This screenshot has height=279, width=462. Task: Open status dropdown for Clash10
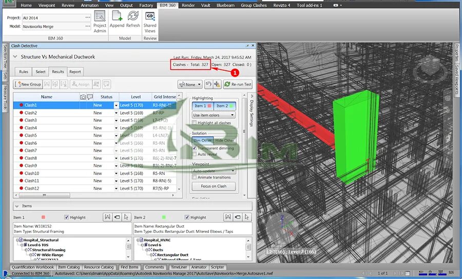point(116,173)
